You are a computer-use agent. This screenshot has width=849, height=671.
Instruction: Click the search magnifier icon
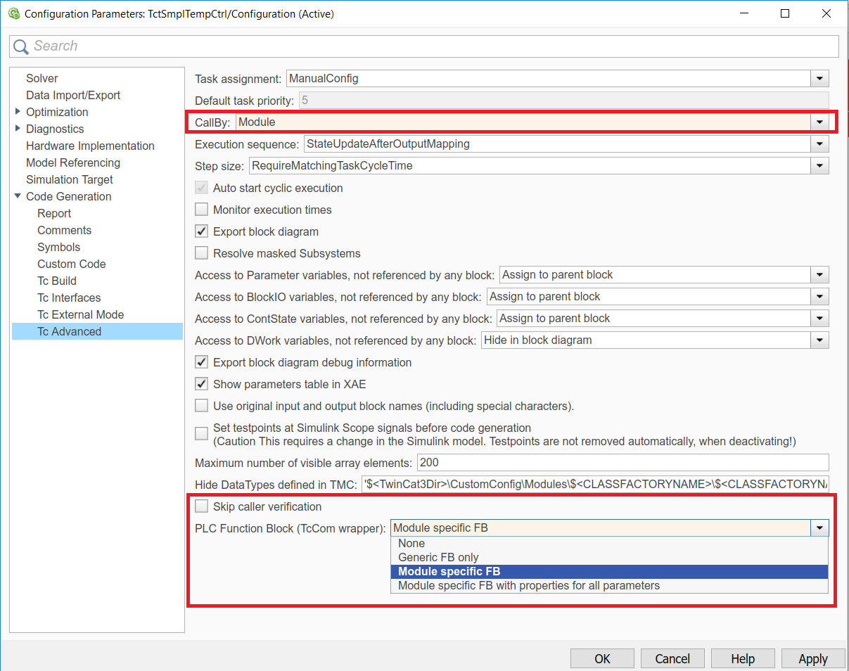coord(22,46)
